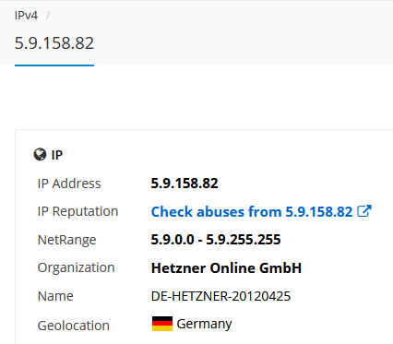Click NetRange value 5.9.0.0 - 5.9.255.255
Screen dimensions: 393x344
[216, 240]
